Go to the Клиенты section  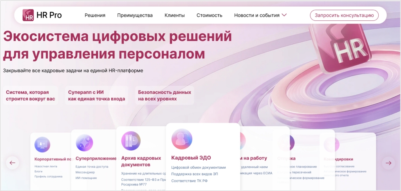pos(175,16)
